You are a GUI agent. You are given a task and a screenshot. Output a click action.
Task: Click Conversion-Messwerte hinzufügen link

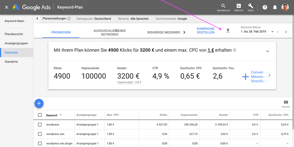click(260, 77)
